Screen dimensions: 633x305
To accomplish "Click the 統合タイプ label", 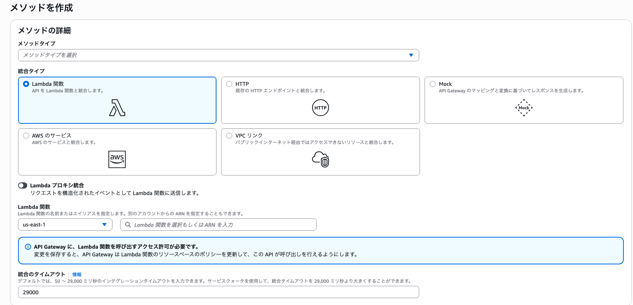I will [31, 71].
